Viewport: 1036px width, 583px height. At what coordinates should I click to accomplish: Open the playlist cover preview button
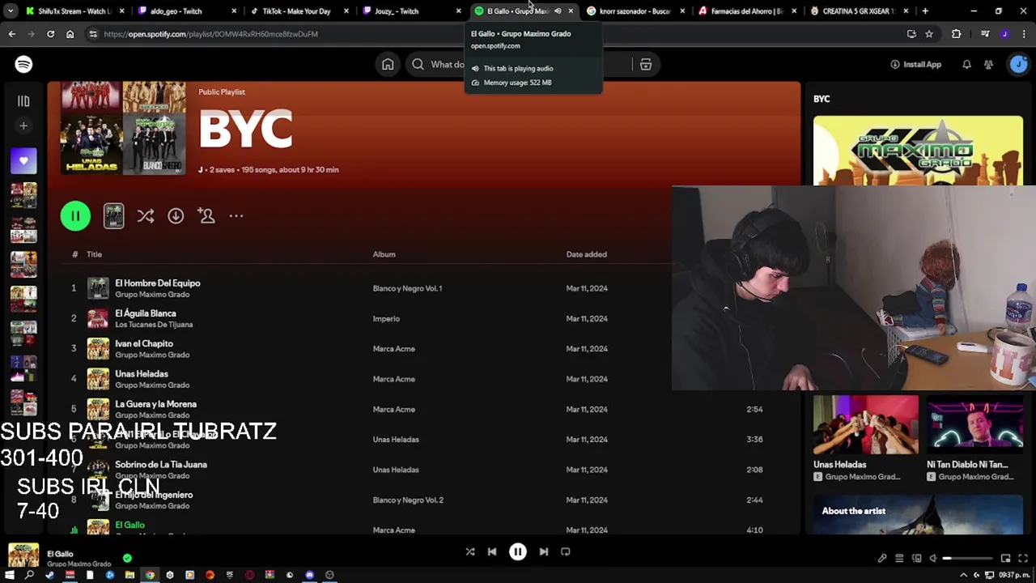pyautogui.click(x=113, y=215)
